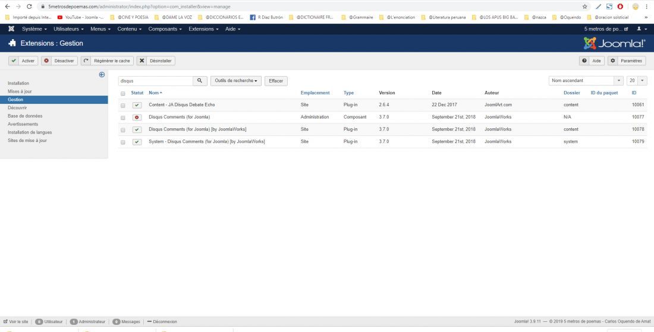The image size is (654, 332).
Task: Open the Nom ascendant sort dropdown
Action: 586,80
